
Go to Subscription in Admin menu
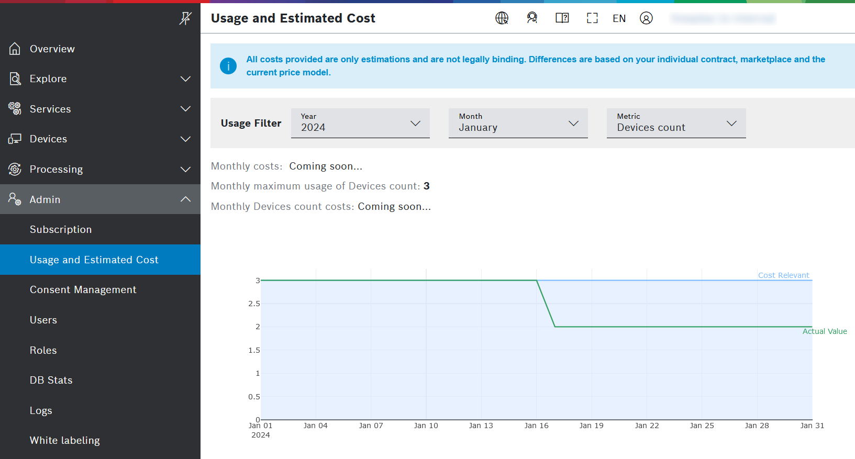coord(61,230)
